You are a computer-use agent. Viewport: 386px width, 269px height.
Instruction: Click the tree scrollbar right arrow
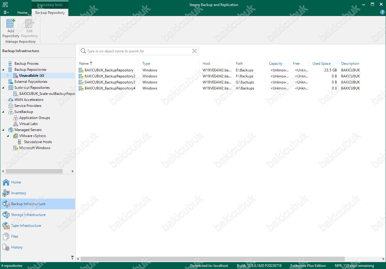(x=73, y=171)
